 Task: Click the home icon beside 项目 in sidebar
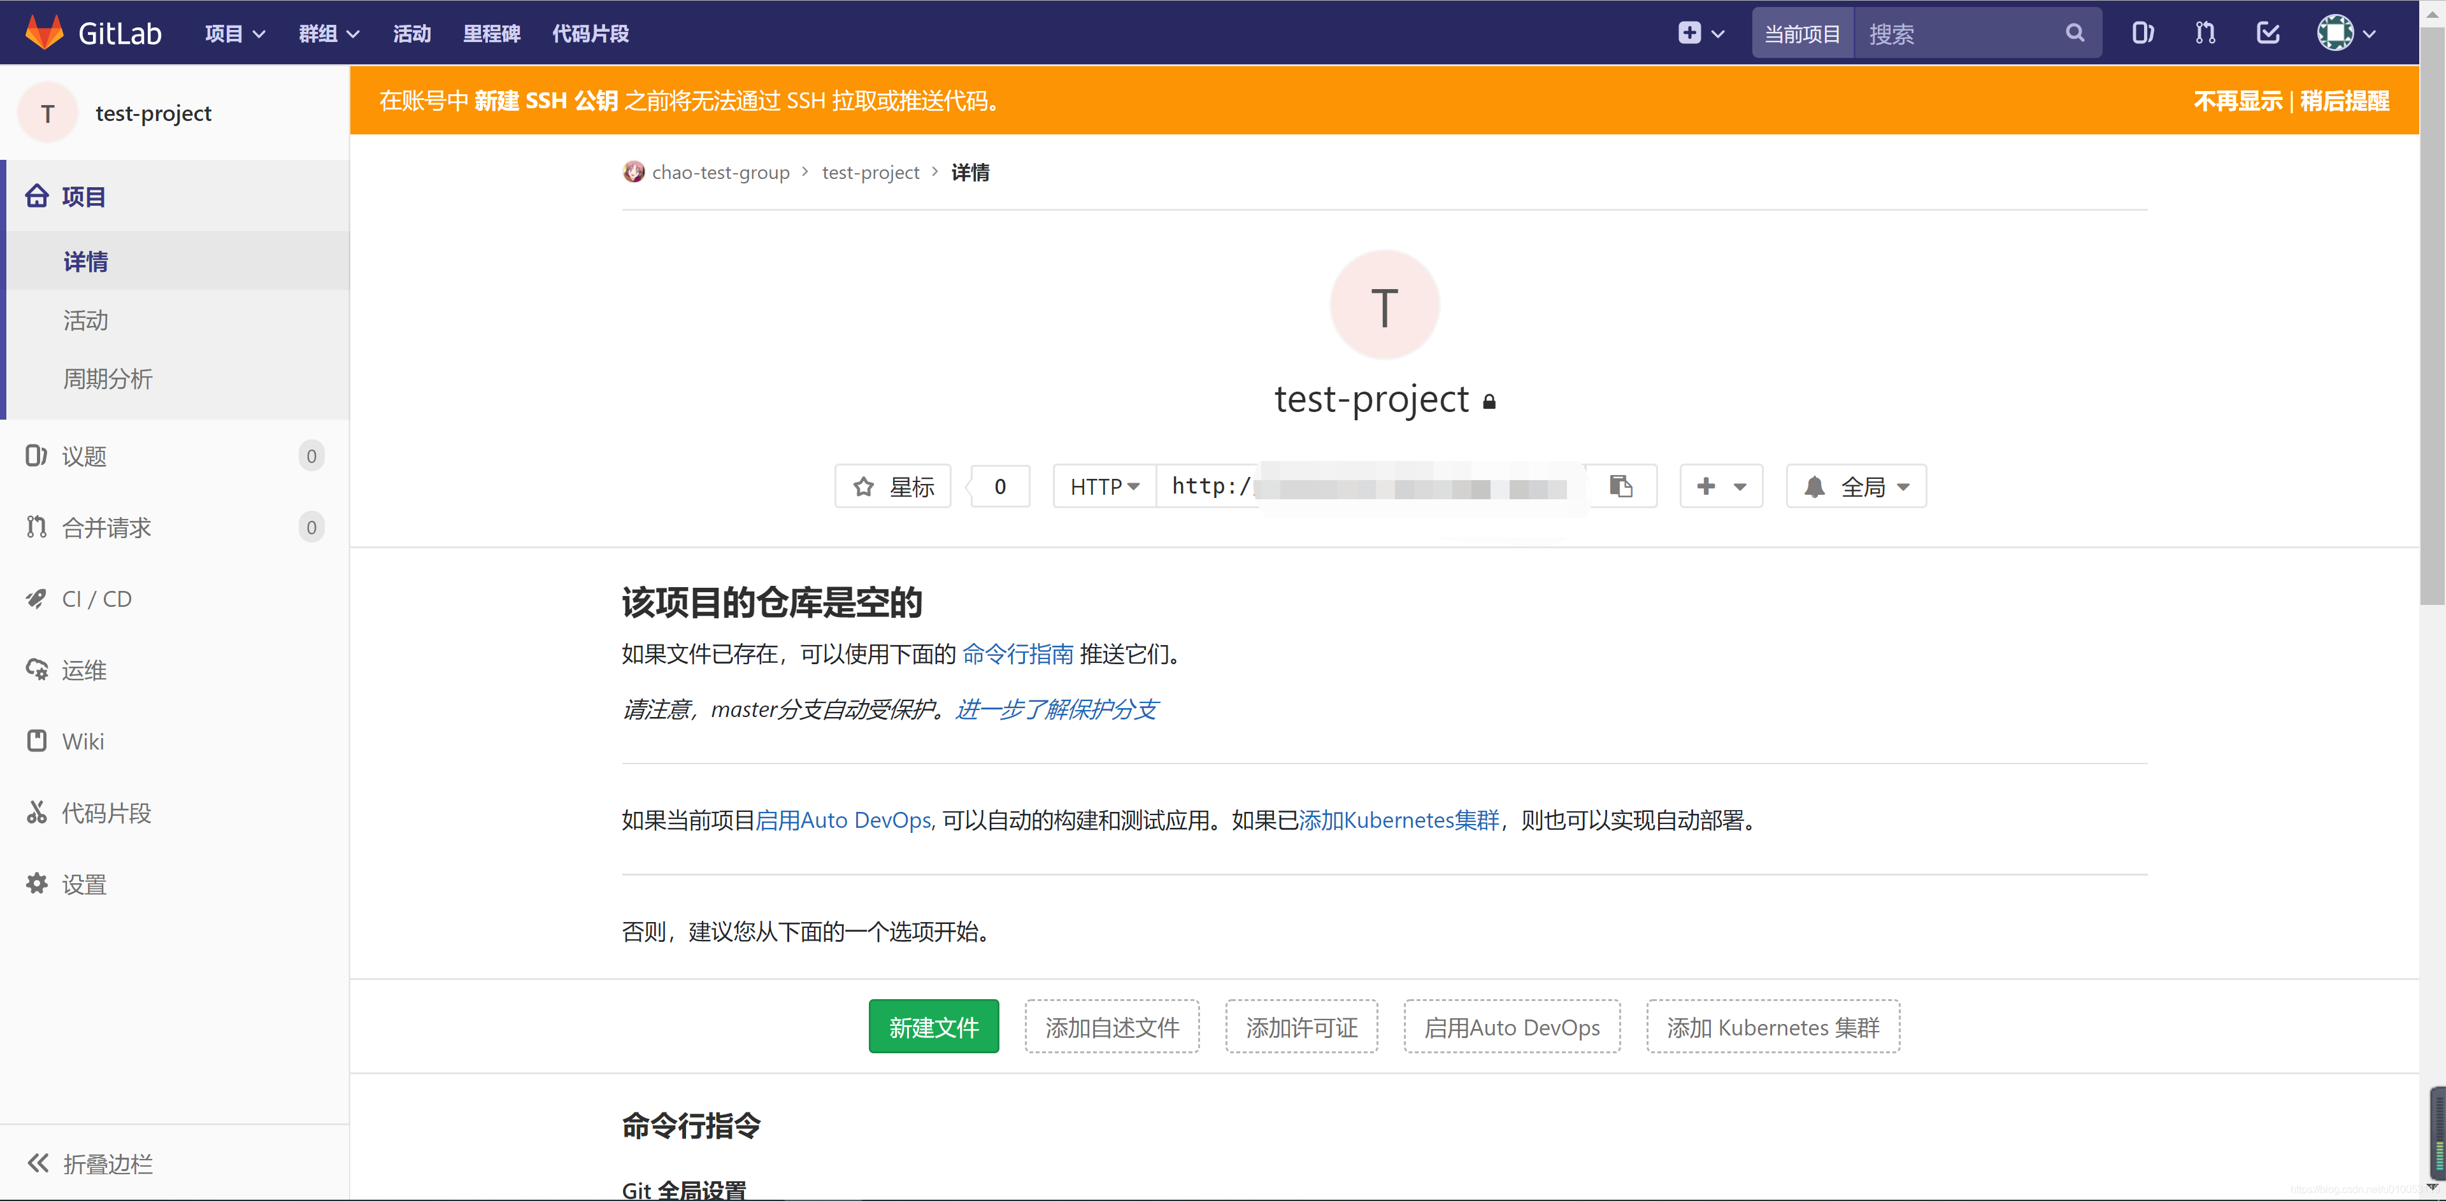click(37, 195)
